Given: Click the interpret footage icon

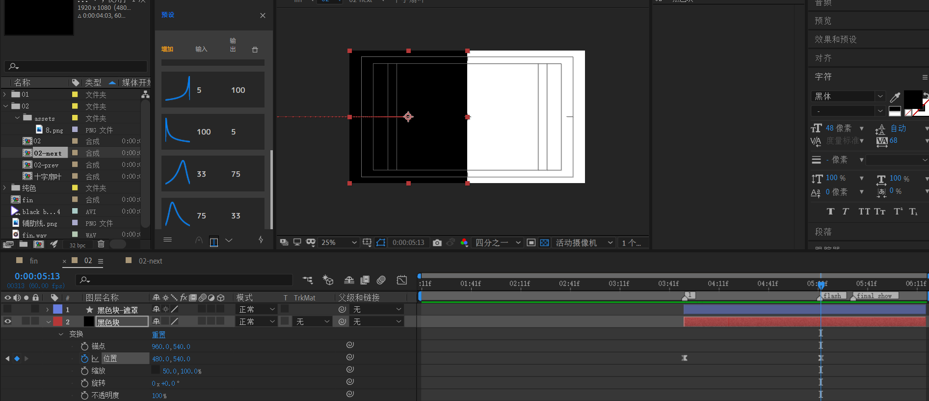Looking at the screenshot, I should [x=8, y=244].
